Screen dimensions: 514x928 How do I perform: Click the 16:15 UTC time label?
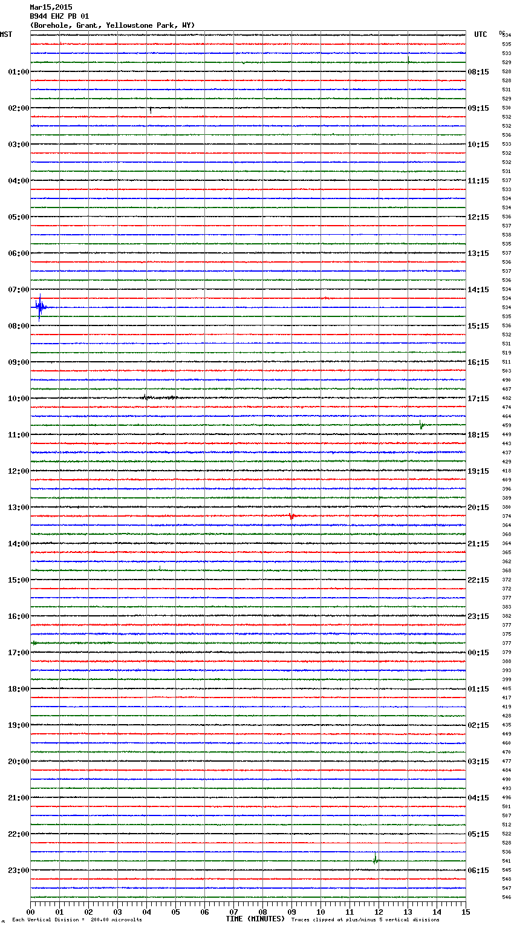(478, 362)
